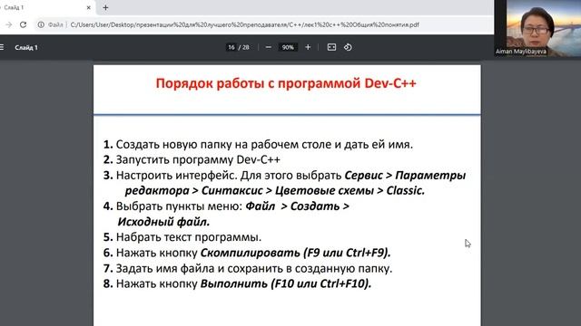Focus the address bar with PDF path
This screenshot has width=581, height=326.
[244, 24]
